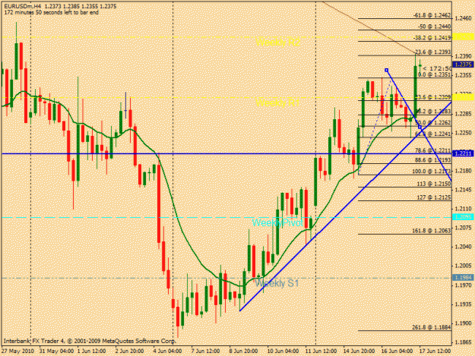Click the '< 172:50' bar timer beside last candle
The width and height of the screenshot is (475, 356).
(438, 68)
